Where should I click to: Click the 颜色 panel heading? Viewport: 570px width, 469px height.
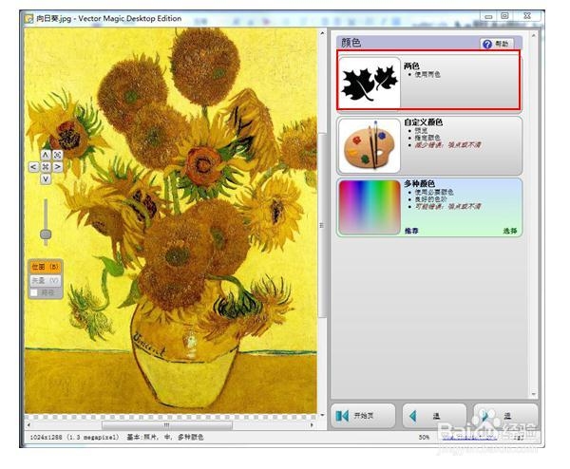click(x=351, y=43)
